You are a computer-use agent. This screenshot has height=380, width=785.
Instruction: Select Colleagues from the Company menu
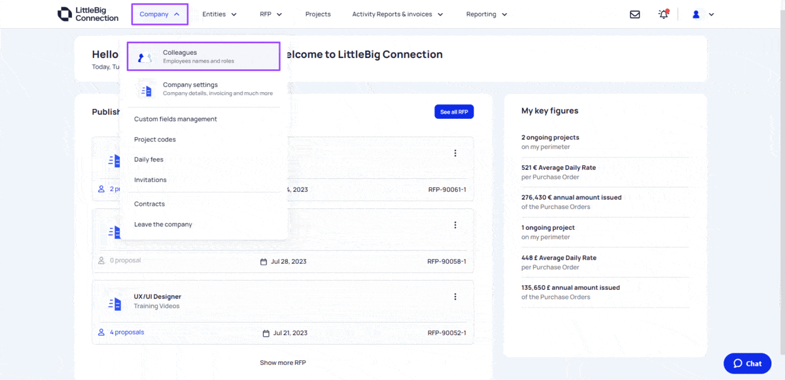[203, 57]
